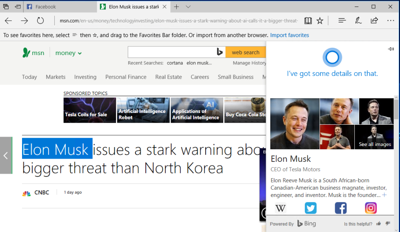Switch to the Facebook tab
This screenshot has width=400, height=232.
point(60,7)
